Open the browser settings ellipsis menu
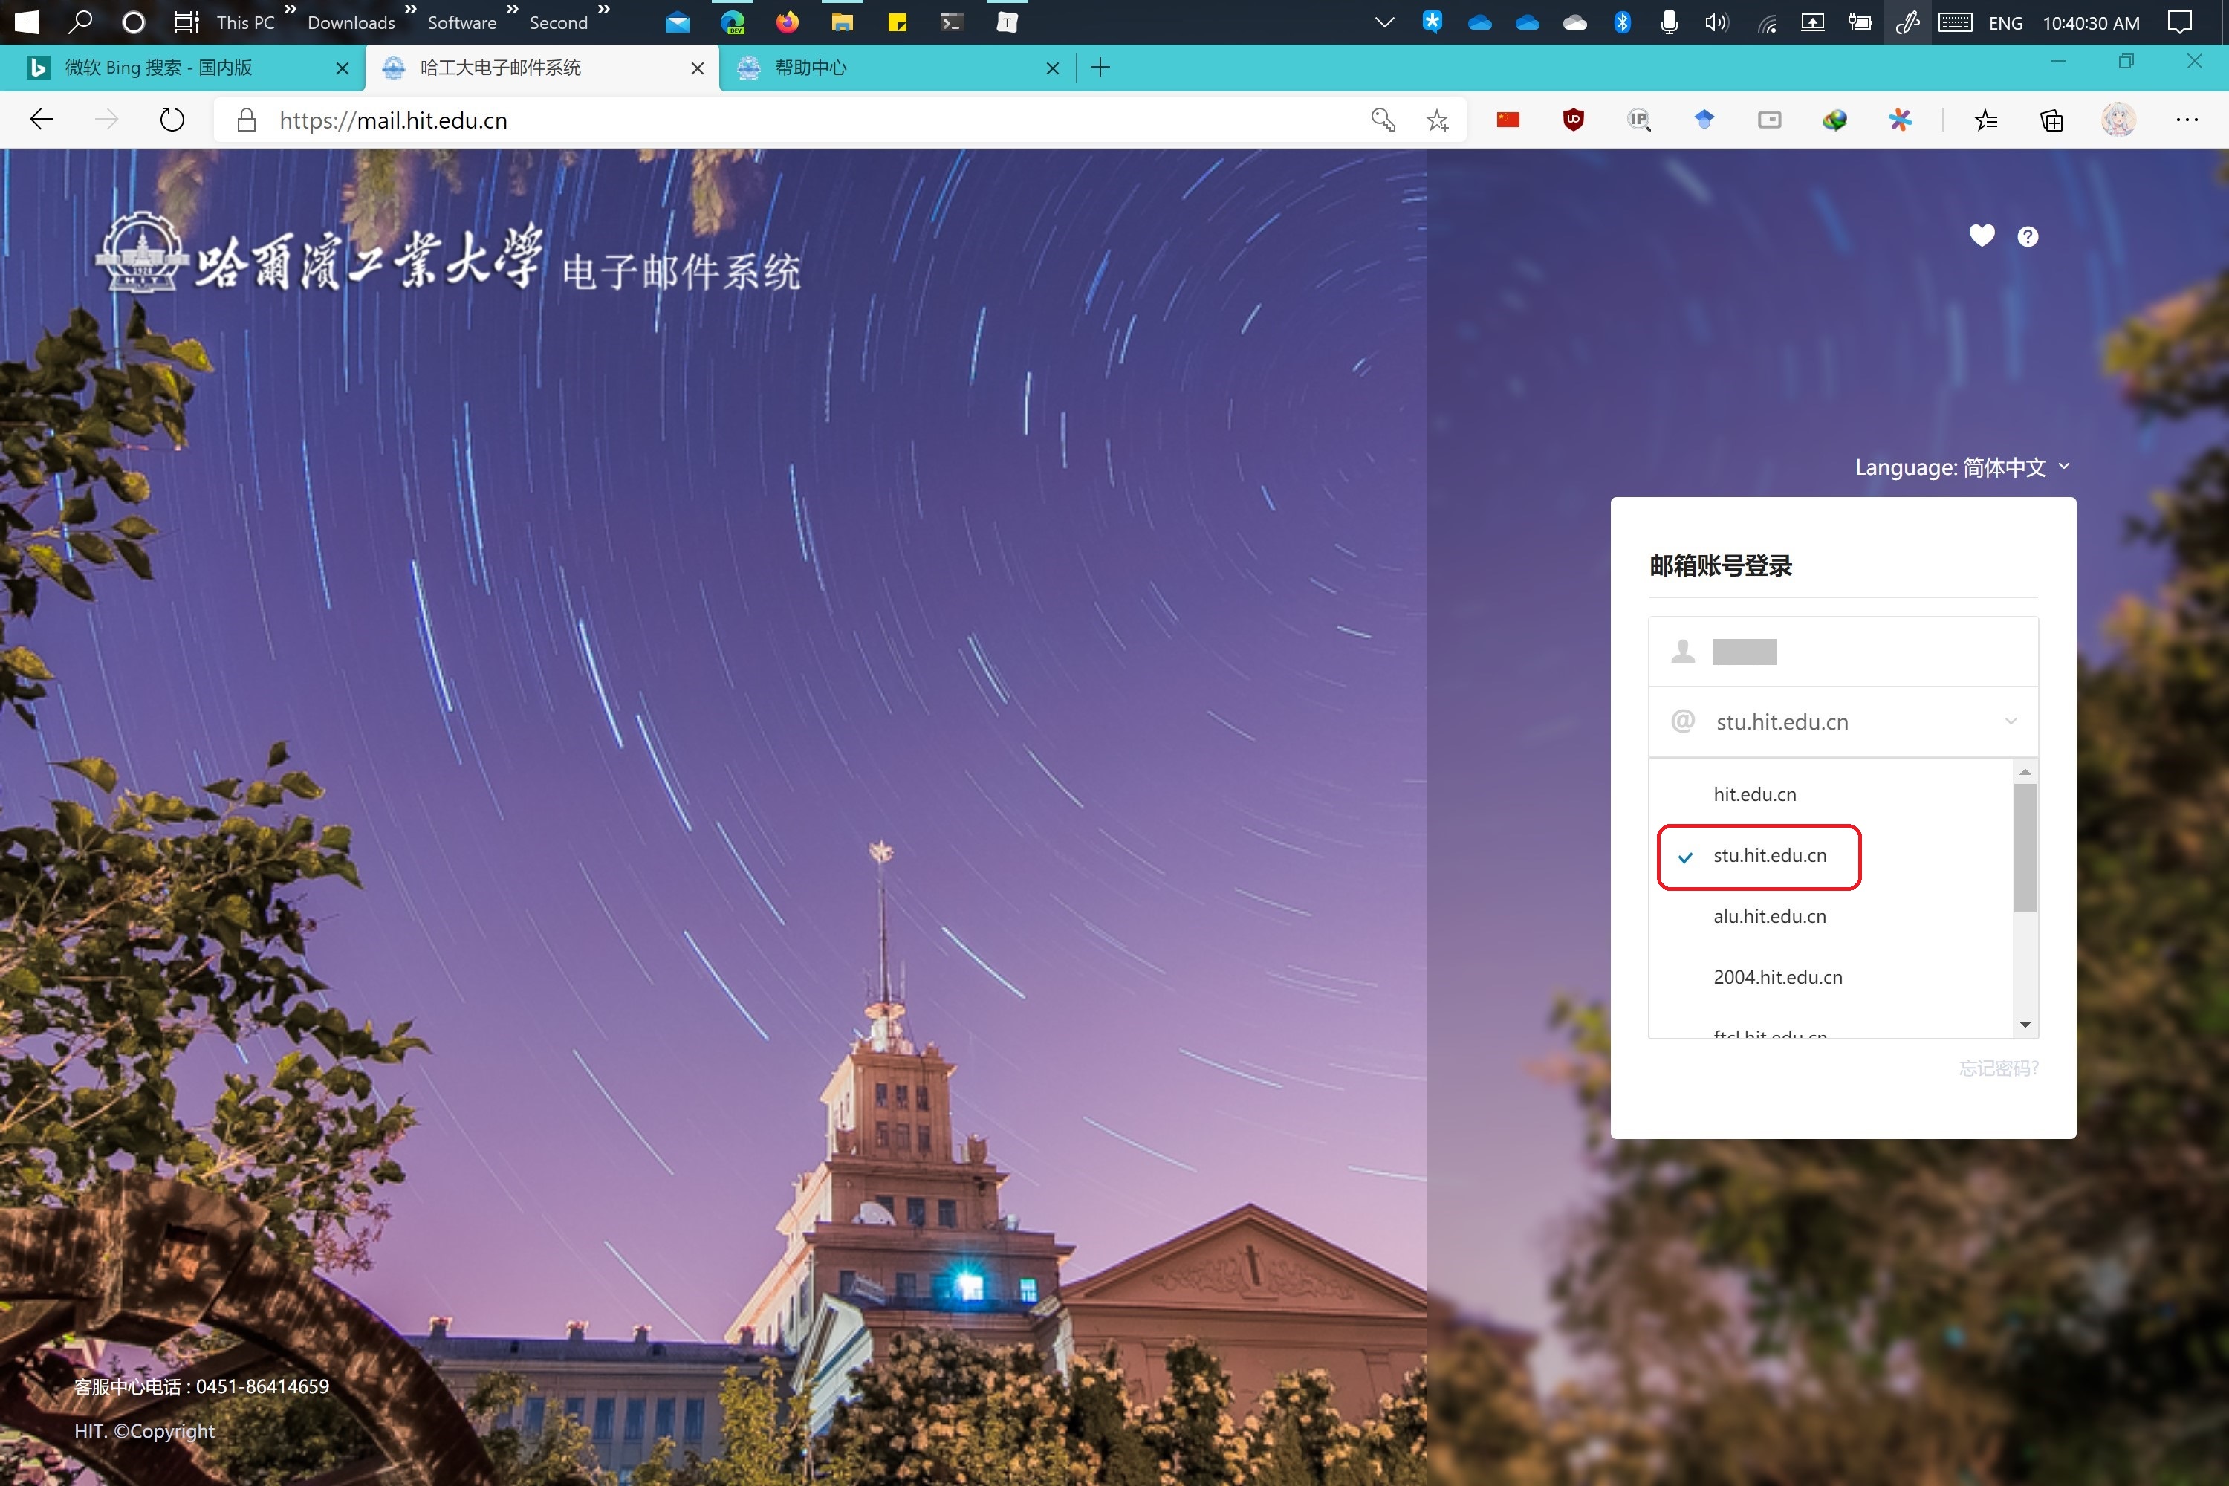The image size is (2229, 1486). pyautogui.click(x=2187, y=120)
